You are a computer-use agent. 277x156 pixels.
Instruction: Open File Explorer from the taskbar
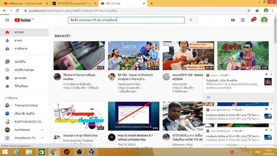point(29,152)
